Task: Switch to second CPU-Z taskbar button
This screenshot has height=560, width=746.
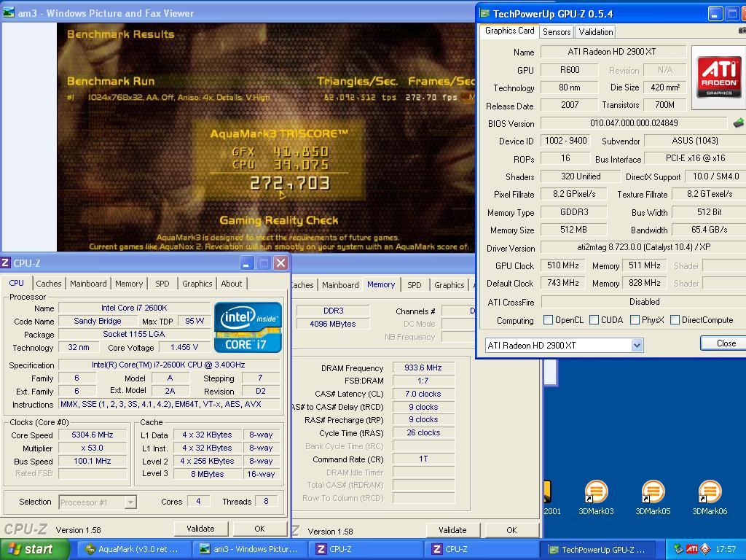Action: 482,550
